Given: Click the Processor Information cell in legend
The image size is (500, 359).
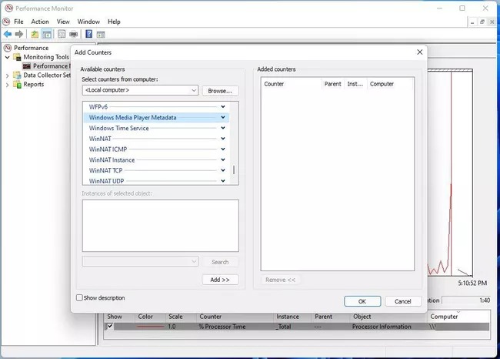Looking at the screenshot, I should point(382,327).
